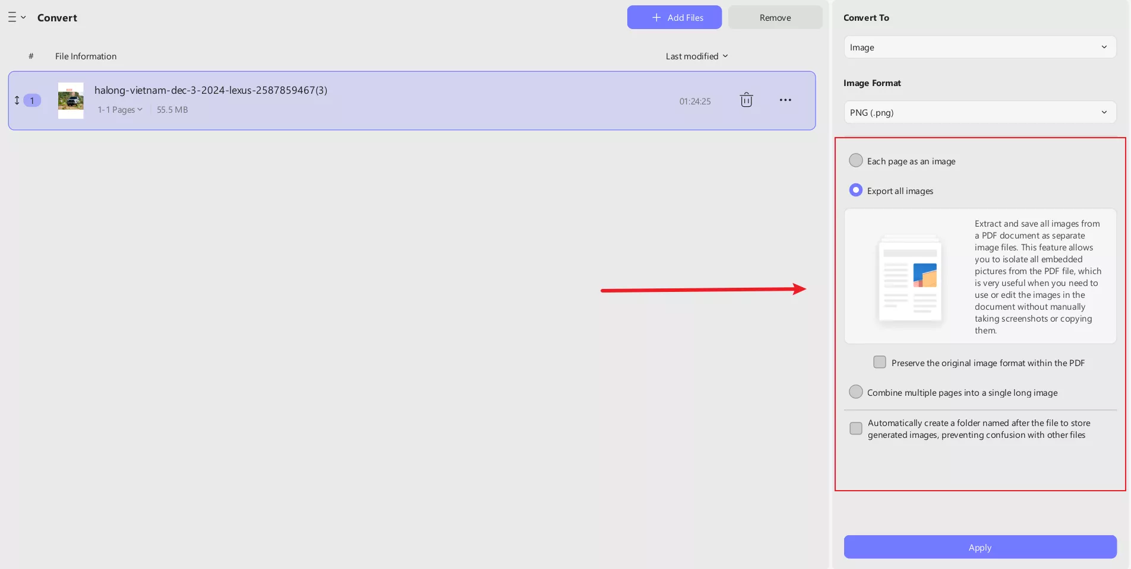The image size is (1131, 569).
Task: Click the reorder arrows icon on row 1
Action: point(17,100)
